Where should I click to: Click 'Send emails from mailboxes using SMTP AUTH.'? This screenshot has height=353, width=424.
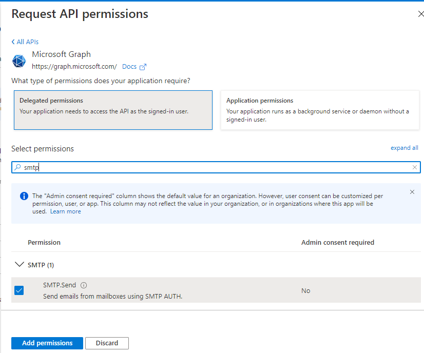(x=113, y=296)
